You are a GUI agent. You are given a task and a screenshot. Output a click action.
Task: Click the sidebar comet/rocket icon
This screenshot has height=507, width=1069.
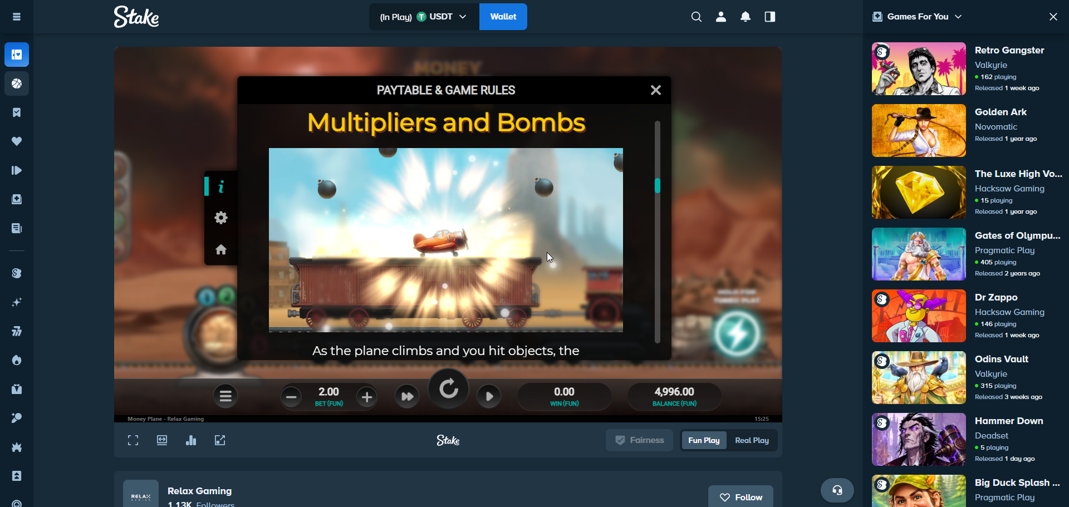coord(17,418)
